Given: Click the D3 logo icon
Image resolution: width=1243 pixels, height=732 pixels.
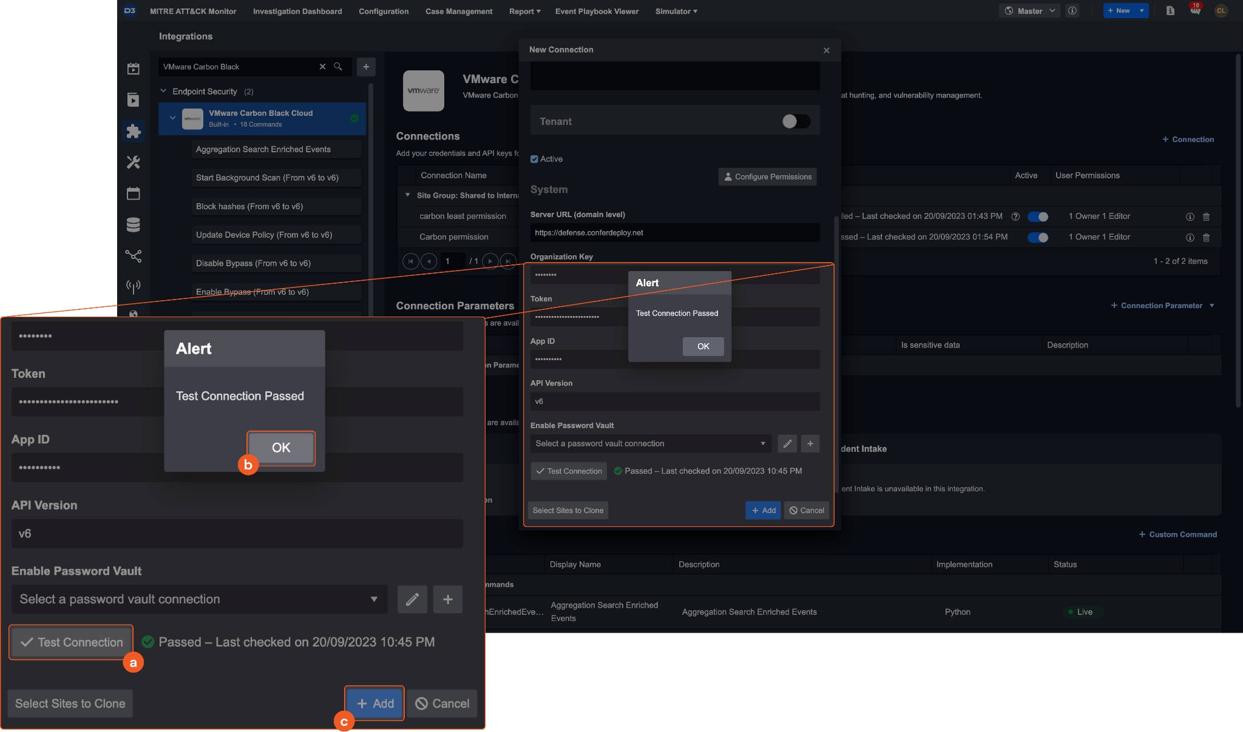Looking at the screenshot, I should [130, 11].
